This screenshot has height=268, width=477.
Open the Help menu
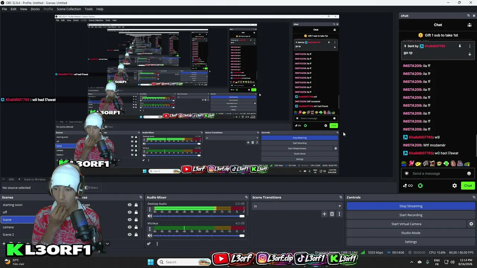[x=100, y=9]
